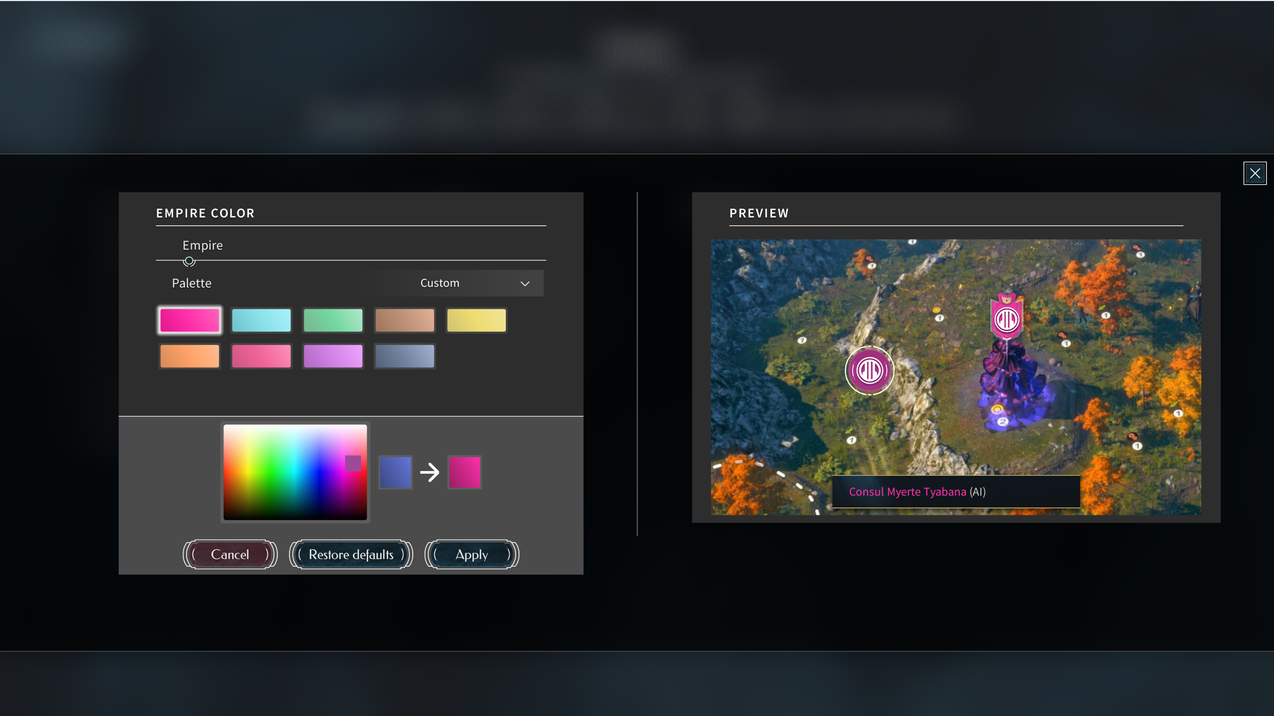Click the circular empire emblem in preview
The height and width of the screenshot is (716, 1274).
tap(869, 370)
